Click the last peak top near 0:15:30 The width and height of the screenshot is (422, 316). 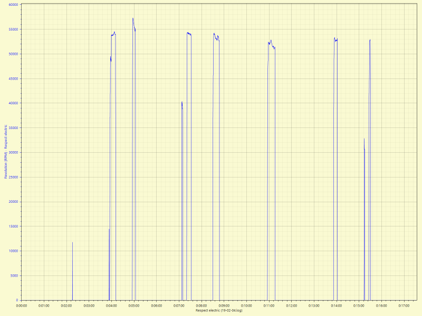[370, 40]
